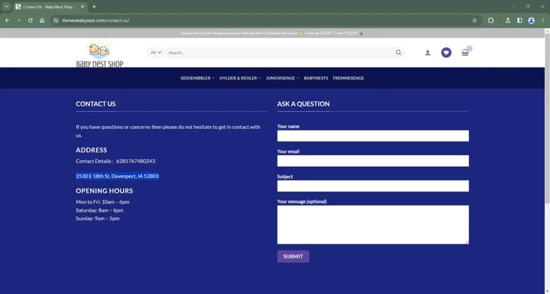Open the Chrome profile avatar

pyautogui.click(x=531, y=20)
